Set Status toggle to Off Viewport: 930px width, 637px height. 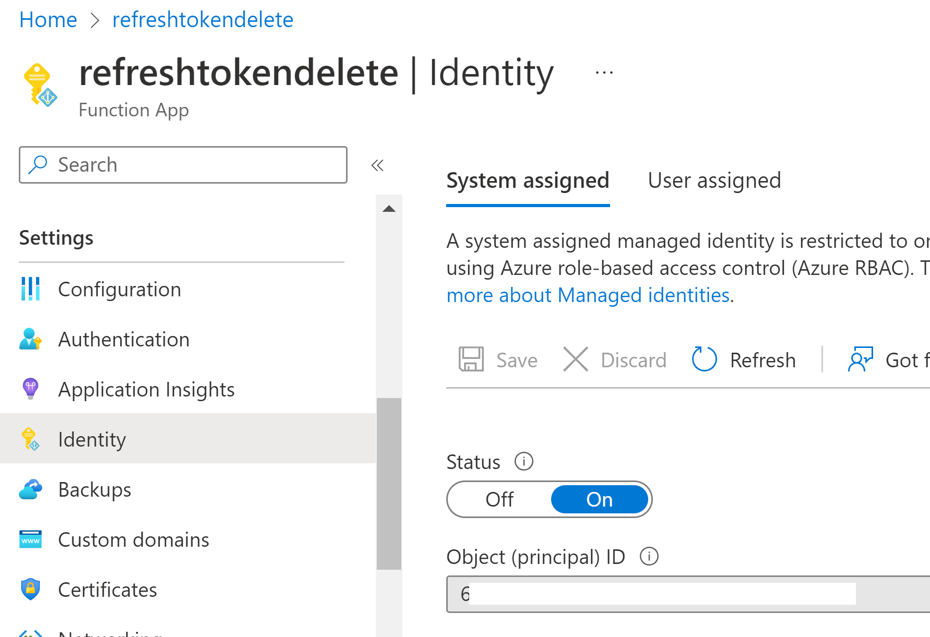tap(499, 499)
